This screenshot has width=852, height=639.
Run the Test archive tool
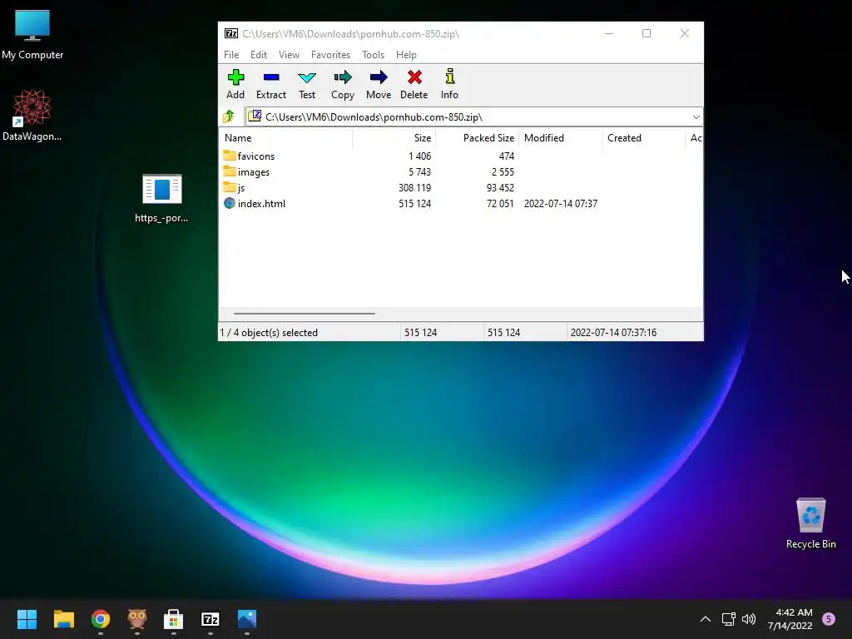307,77
